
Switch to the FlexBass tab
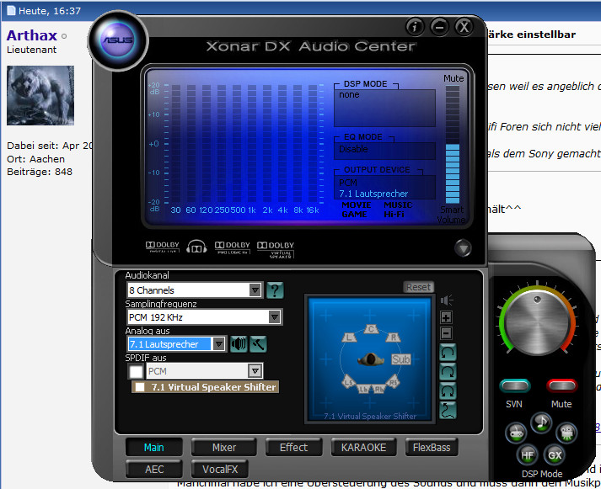pyautogui.click(x=432, y=447)
